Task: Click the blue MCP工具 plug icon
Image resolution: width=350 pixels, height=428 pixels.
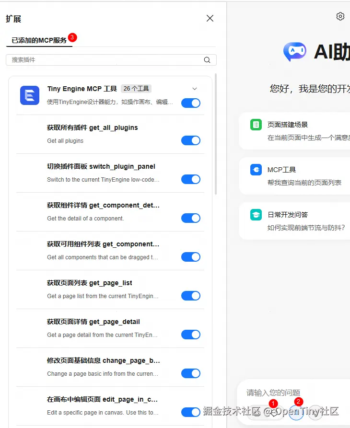Action: click(x=256, y=170)
